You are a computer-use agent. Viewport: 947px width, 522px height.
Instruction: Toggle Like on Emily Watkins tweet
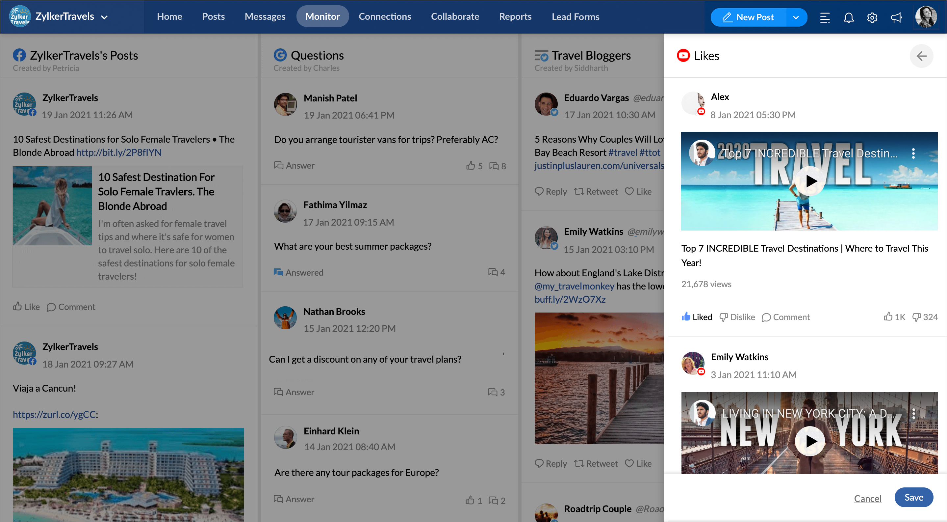click(638, 463)
